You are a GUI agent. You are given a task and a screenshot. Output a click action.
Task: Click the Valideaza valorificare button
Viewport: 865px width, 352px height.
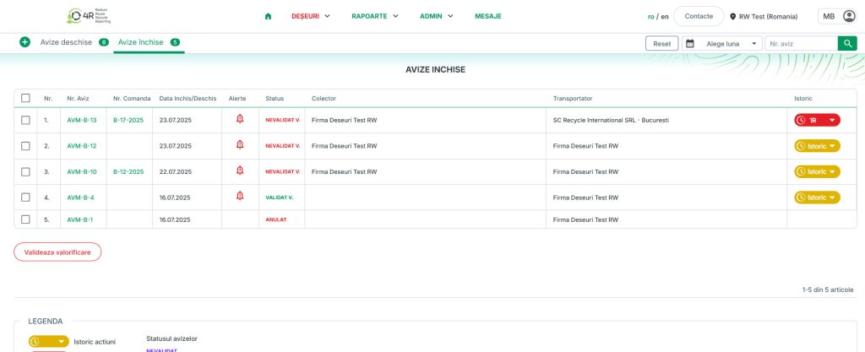click(57, 252)
